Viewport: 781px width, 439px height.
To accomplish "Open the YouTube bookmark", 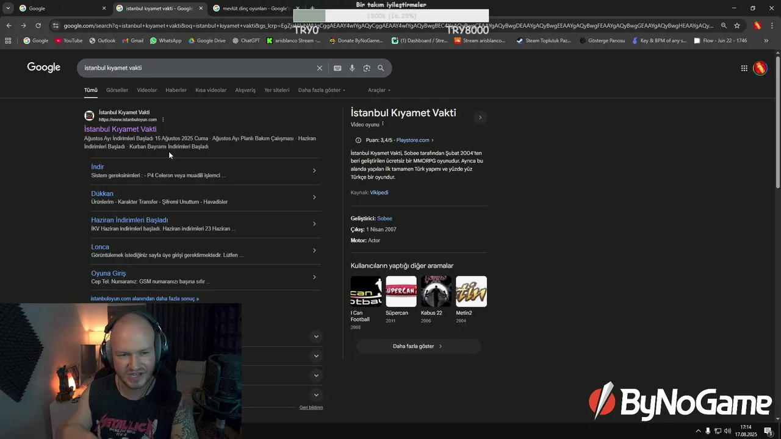I will (x=68, y=41).
